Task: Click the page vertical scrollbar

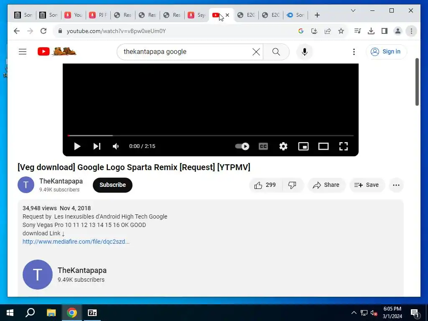Action: click(417, 82)
